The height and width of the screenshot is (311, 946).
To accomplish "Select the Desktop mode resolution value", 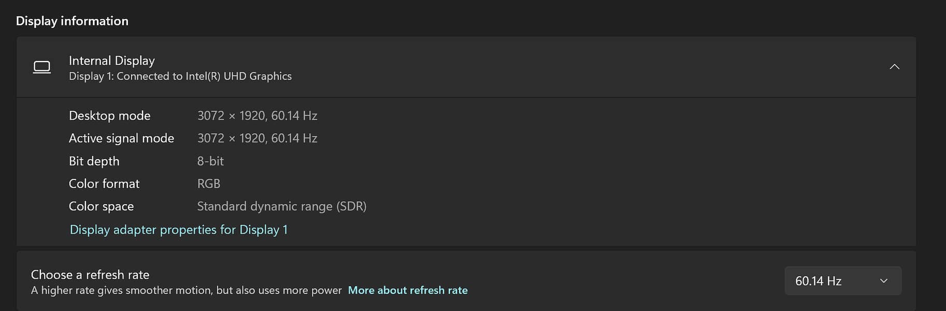I will tap(257, 116).
